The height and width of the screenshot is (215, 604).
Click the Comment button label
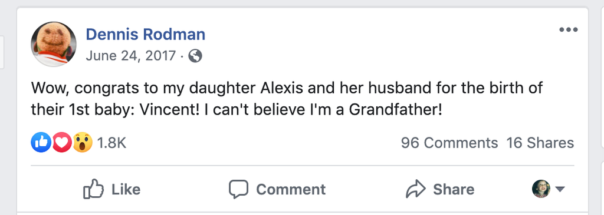pos(291,189)
